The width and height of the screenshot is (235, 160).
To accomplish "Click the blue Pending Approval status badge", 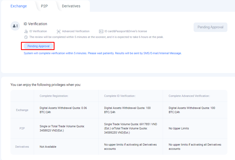I will click(x=39, y=46).
